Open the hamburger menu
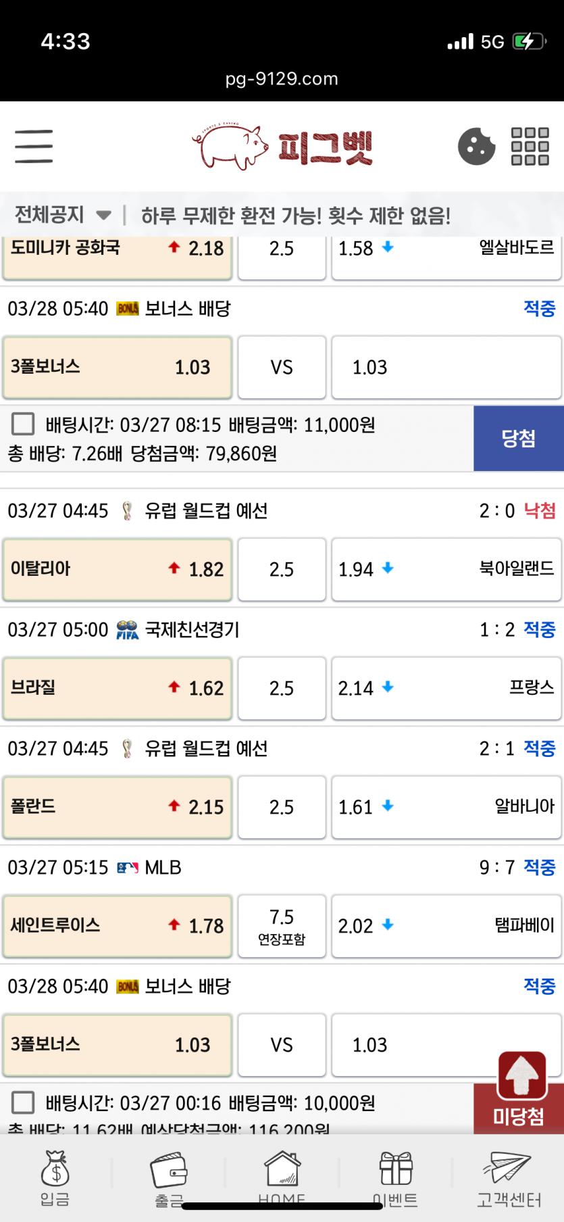The height and width of the screenshot is (1222, 564). [34, 146]
